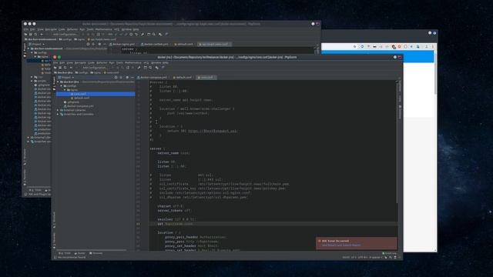Click Search Everywhere magnifier in front window toolbar
493x277 pixels.
click(151, 68)
